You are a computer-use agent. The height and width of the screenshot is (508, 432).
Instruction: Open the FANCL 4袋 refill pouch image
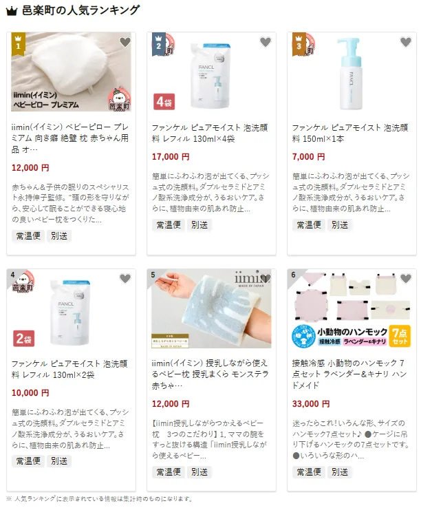[211, 72]
